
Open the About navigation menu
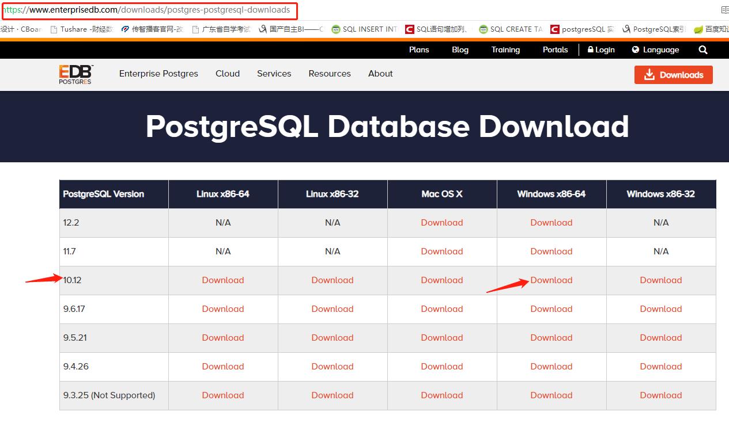[x=380, y=74]
